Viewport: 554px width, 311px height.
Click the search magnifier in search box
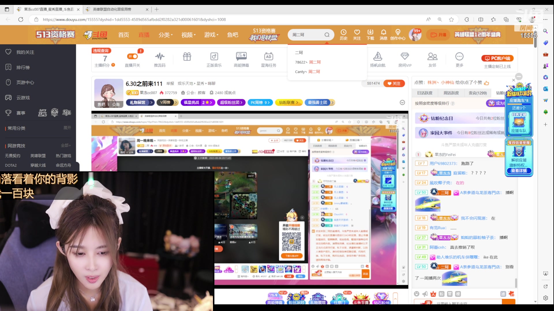[327, 35]
